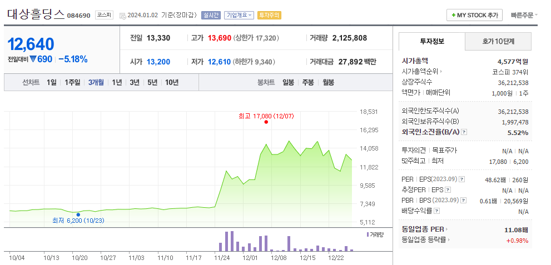Viewport: 551px width, 265px height.
Task: Click the arrow beside 동일업종 등락률
Action: point(449,240)
